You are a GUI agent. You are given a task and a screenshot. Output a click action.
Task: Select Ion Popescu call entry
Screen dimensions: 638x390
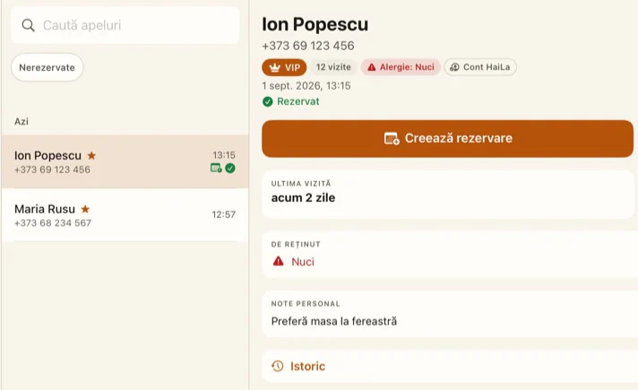[x=125, y=161]
